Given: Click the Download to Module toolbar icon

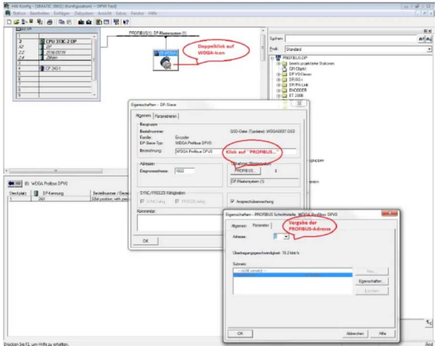Looking at the screenshot, I should (81, 22).
